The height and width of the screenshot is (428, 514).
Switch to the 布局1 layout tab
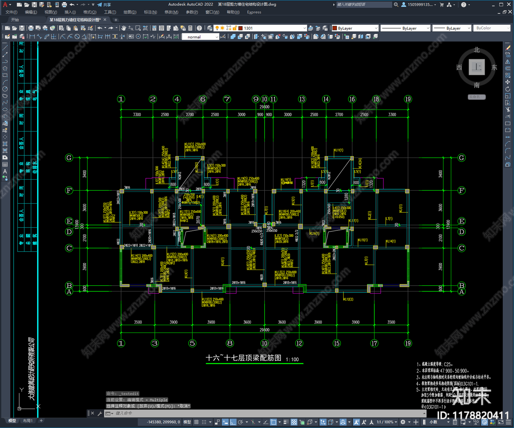[x=28, y=421]
